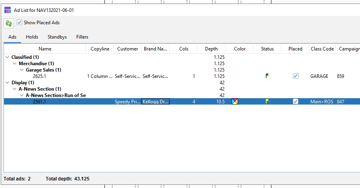The image size is (360, 188).
Task: Toggle Placed checkbox for ad 2625.1
Action: (x=295, y=76)
